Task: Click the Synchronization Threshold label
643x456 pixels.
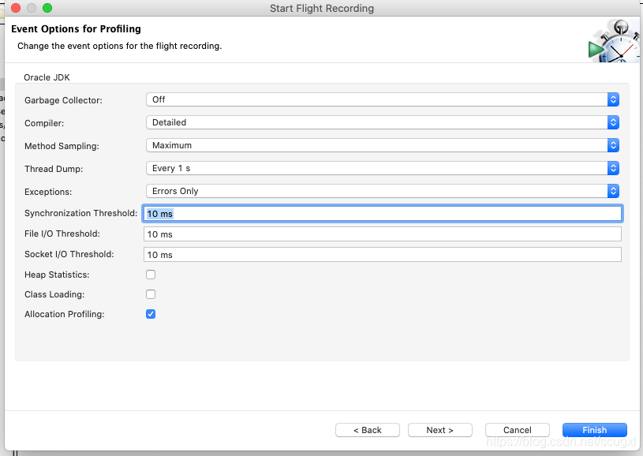Action: coord(80,213)
